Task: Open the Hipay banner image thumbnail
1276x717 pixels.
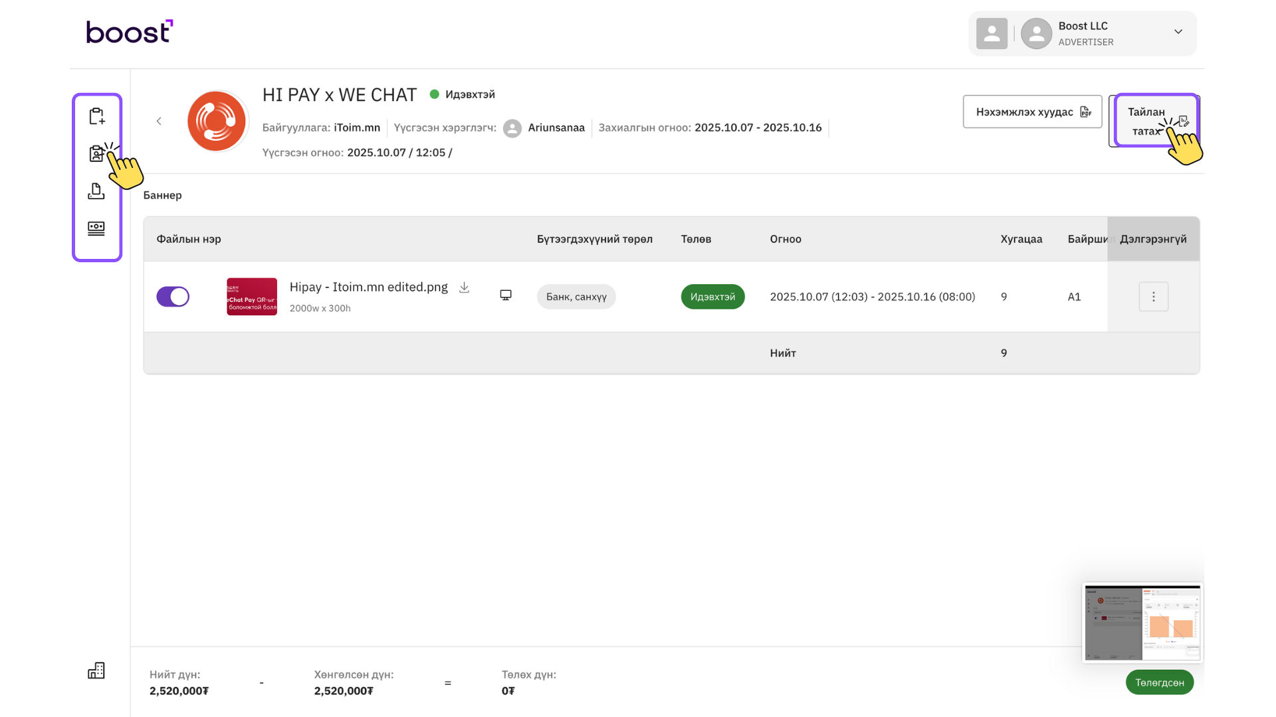Action: click(x=252, y=297)
